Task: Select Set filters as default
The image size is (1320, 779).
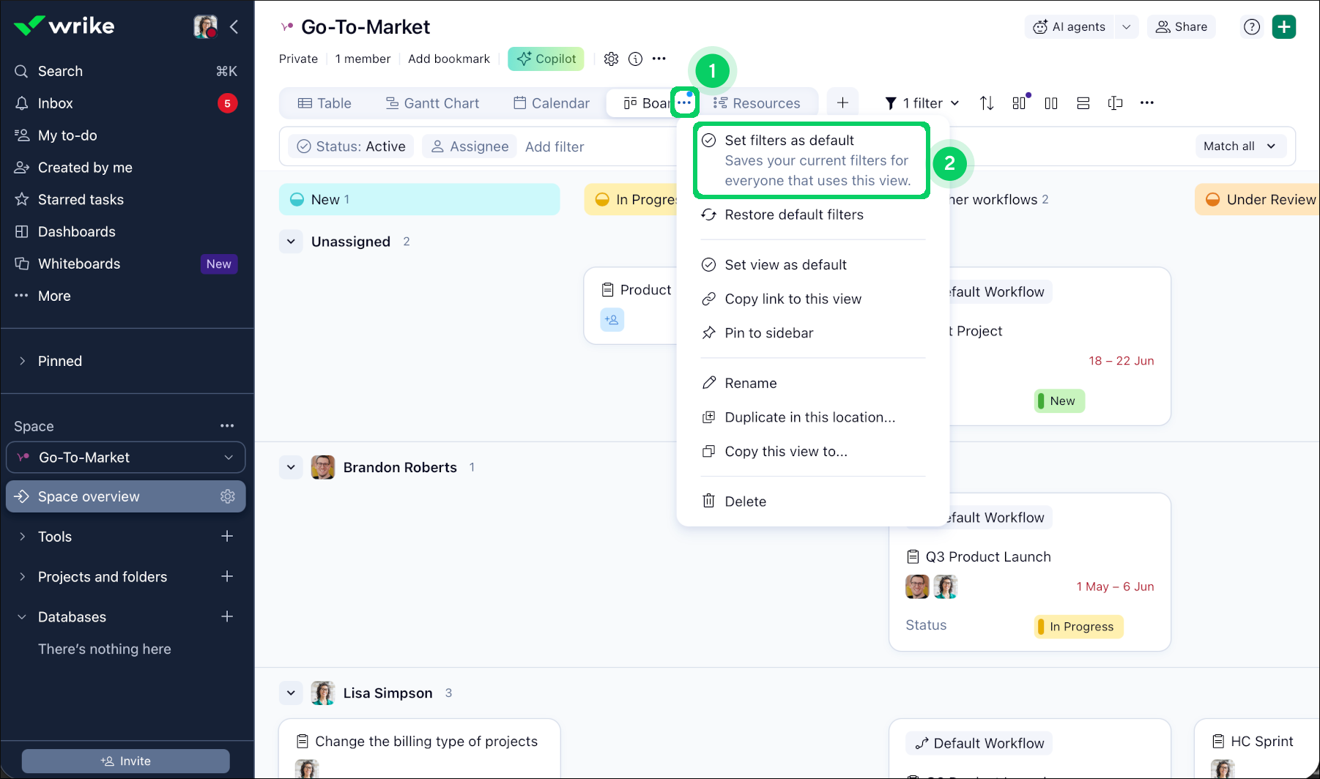Action: coord(812,160)
